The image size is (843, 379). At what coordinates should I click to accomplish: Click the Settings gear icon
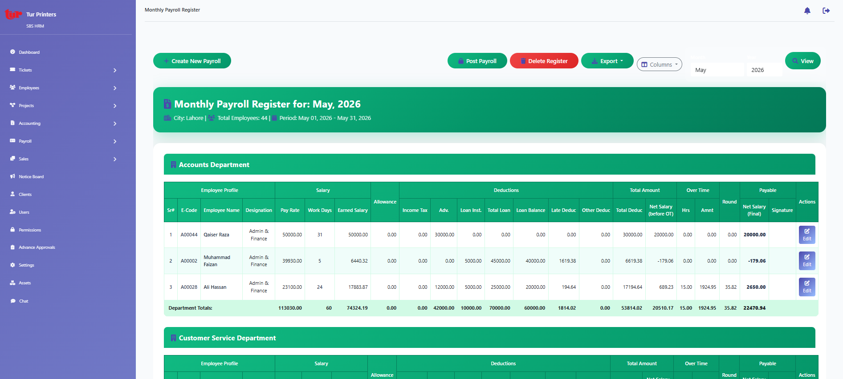(12, 265)
